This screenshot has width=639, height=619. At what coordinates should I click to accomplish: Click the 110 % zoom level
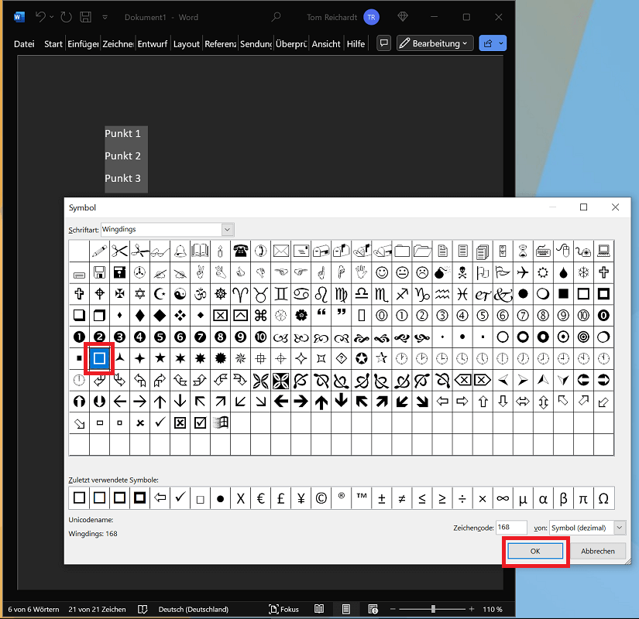[493, 609]
